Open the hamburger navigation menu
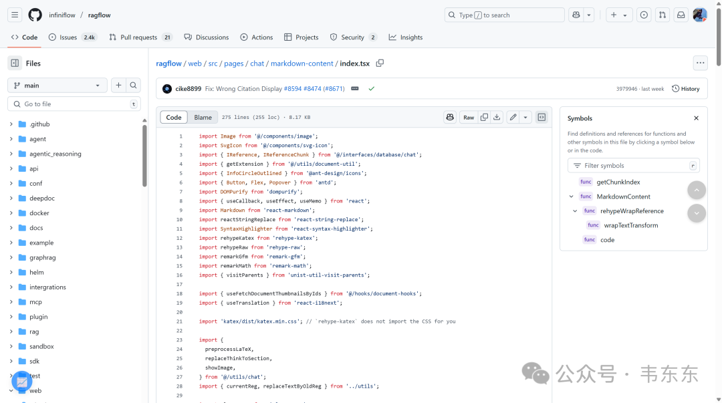Screen dimensions: 722x403 15,15
